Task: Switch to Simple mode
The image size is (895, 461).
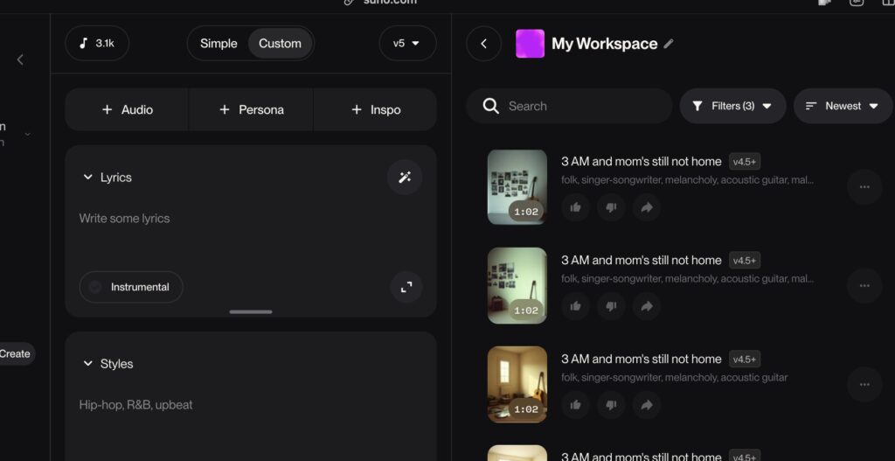Action: coord(219,43)
